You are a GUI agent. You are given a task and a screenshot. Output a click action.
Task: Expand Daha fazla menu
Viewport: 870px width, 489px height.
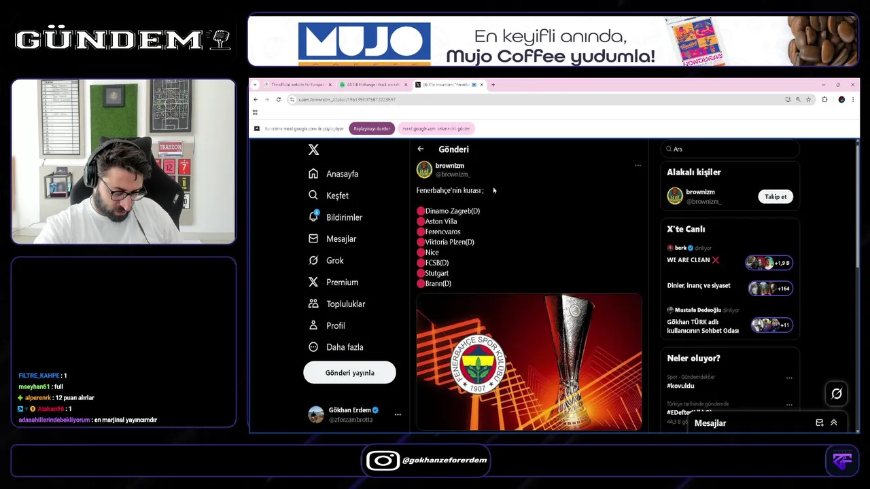(336, 347)
